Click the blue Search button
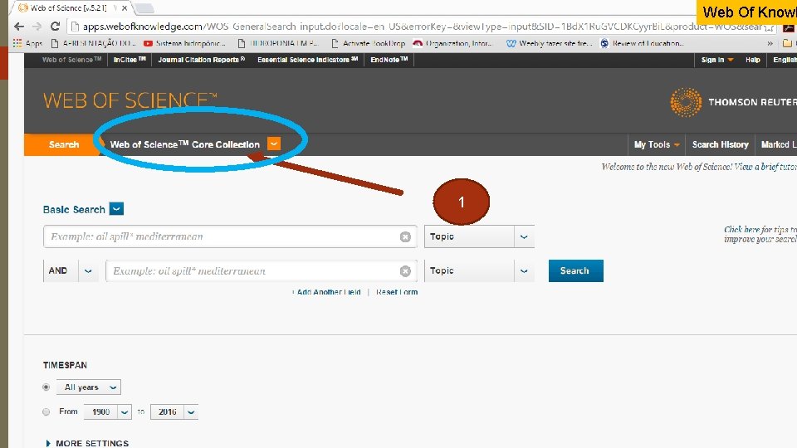797x448 pixels. 576,270
